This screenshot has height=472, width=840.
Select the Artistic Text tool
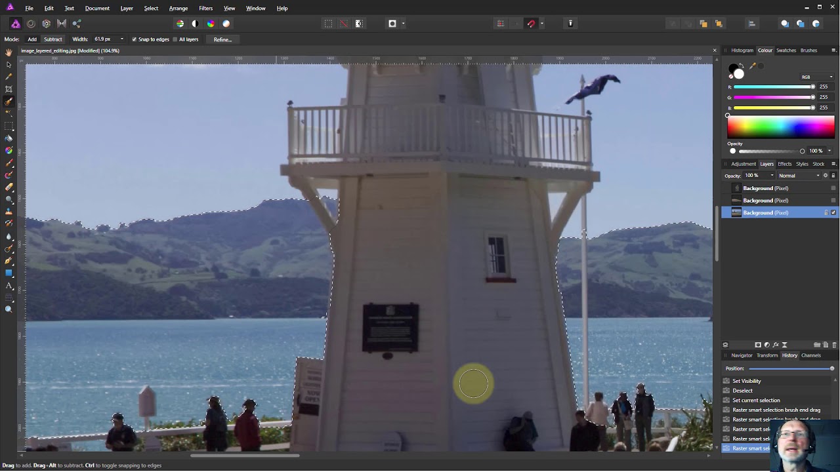(9, 285)
